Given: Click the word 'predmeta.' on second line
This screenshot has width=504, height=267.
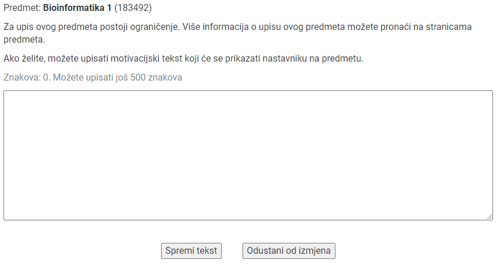Looking at the screenshot, I should tap(24, 40).
